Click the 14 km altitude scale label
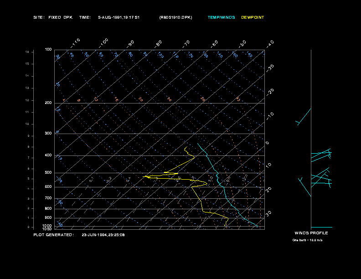 [27, 76]
